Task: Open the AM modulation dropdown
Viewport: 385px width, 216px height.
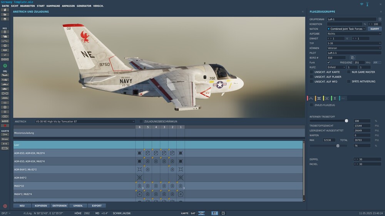Action: pyautogui.click(x=377, y=63)
